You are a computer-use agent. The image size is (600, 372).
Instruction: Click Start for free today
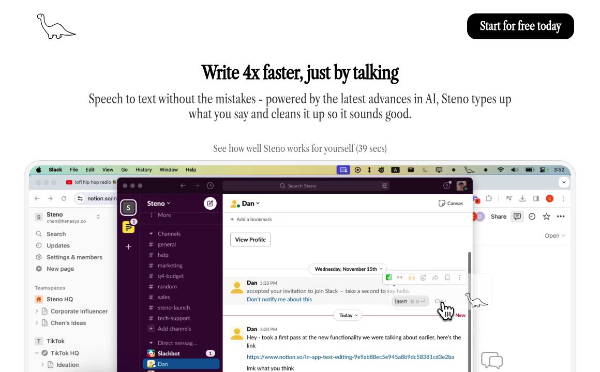click(x=520, y=26)
